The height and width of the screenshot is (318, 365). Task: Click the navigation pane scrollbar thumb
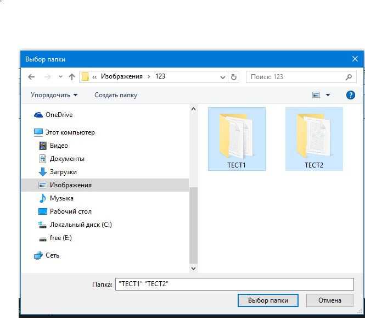tap(193, 226)
